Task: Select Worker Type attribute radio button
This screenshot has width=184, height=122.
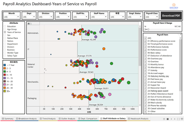Action: [x=5, y=53]
